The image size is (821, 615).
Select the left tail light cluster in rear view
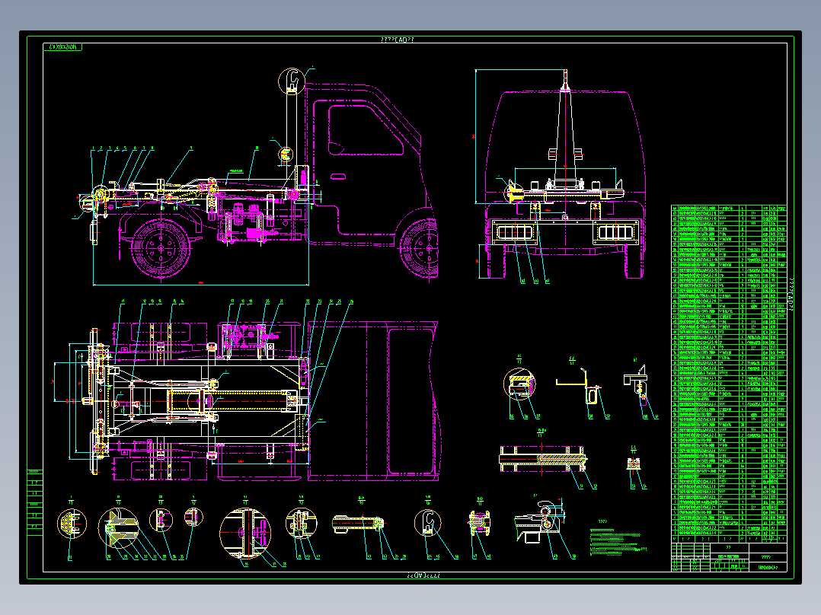tap(515, 232)
